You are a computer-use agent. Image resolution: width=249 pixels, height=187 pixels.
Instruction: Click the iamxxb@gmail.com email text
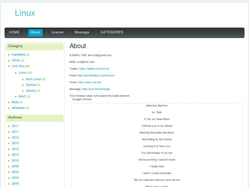point(100,55)
